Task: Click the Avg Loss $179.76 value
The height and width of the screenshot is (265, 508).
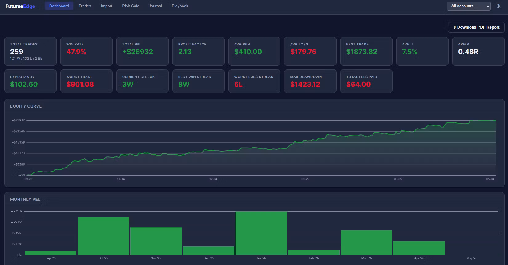Action: 303,52
